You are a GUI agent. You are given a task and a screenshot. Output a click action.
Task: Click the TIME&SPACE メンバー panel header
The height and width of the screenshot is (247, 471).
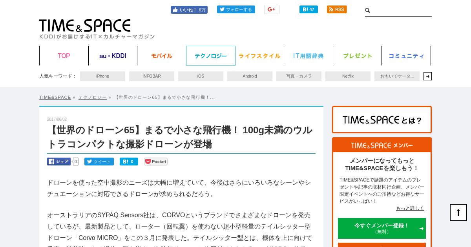(382, 145)
